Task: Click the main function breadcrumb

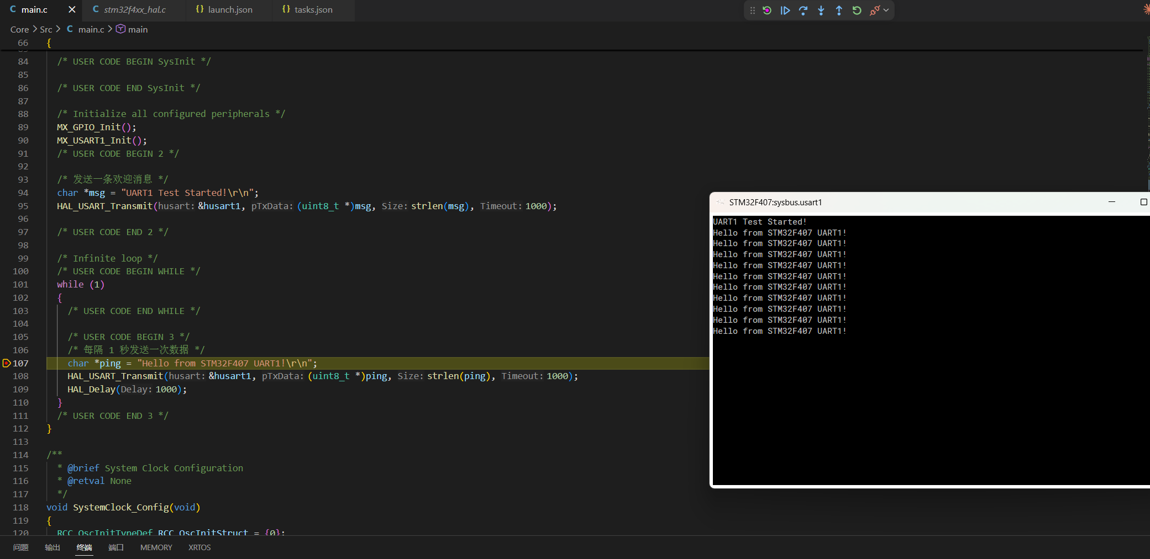Action: pos(137,29)
